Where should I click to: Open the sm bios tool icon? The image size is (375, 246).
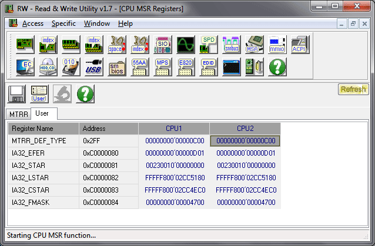[x=117, y=67]
